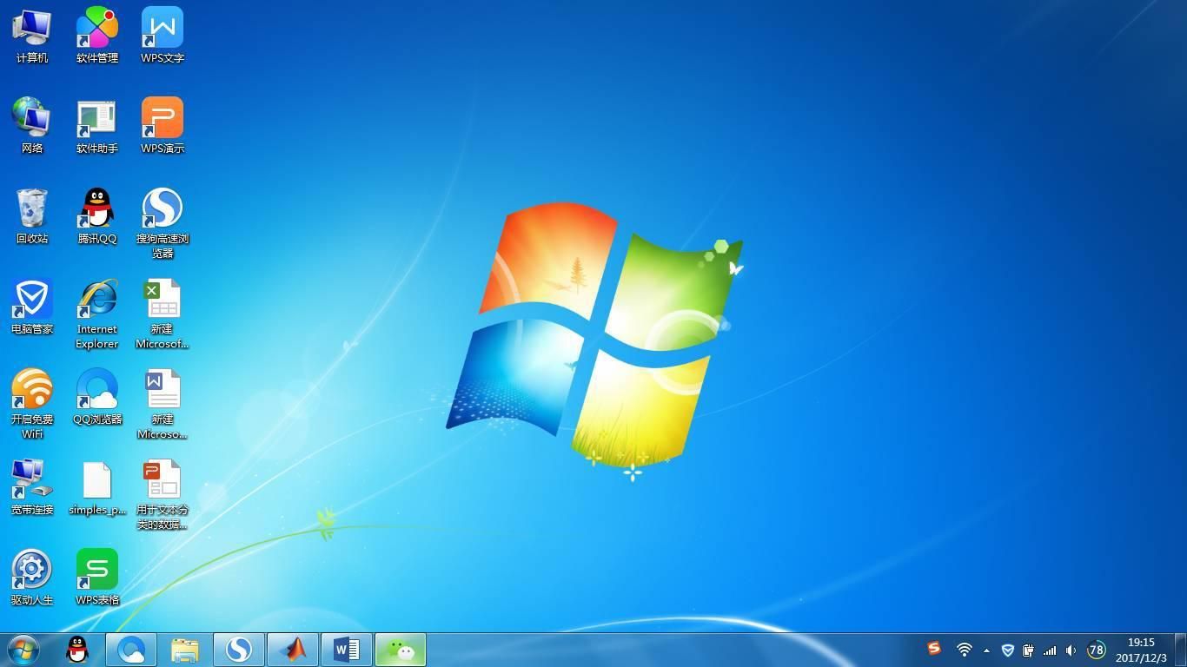Show hidden system tray icons
The height and width of the screenshot is (667, 1187).
(986, 650)
